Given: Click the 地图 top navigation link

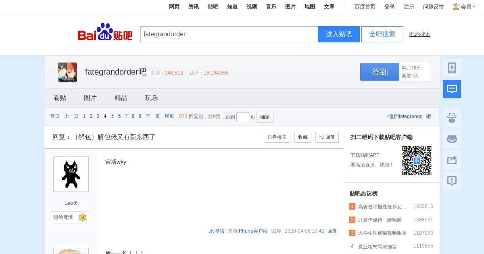Looking at the screenshot, I should click(x=310, y=6).
